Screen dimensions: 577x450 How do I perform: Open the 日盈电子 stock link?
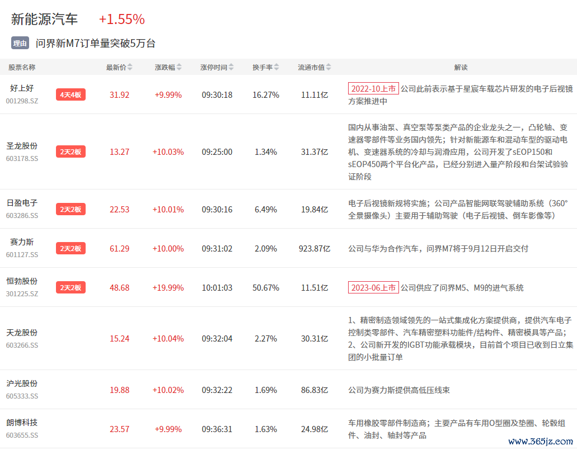point(22,203)
